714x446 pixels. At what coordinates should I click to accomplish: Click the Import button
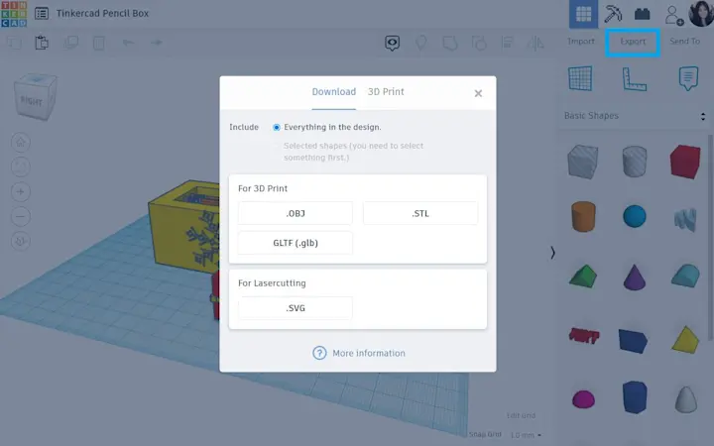pyautogui.click(x=581, y=42)
